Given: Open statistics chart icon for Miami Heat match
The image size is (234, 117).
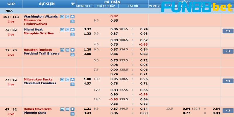Looking at the screenshot, I should pyautogui.click(x=72, y=34).
